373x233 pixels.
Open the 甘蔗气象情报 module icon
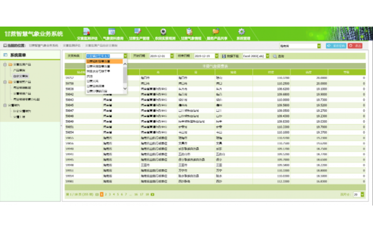click(x=190, y=31)
